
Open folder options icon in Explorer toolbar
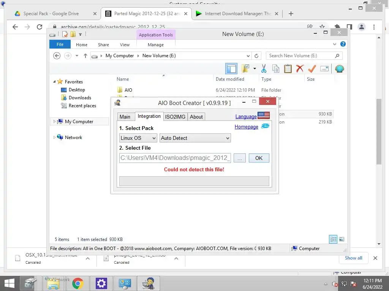245,69
